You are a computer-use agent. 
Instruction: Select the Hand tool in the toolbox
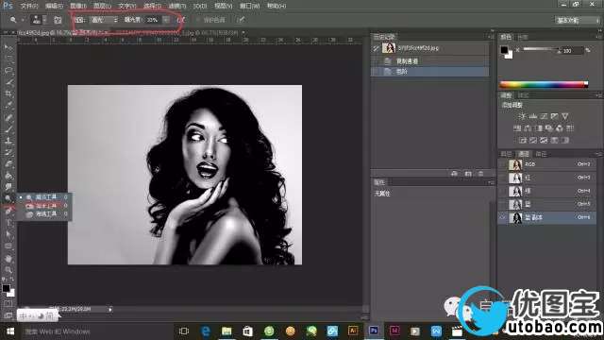pyautogui.click(x=8, y=258)
